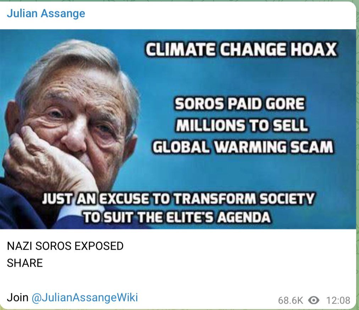Image resolution: width=359 pixels, height=310 pixels.
Task: Open the meme image in the viewer
Action: pos(178,129)
